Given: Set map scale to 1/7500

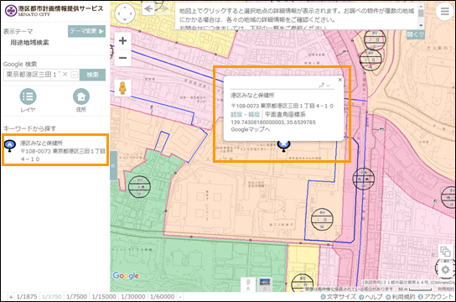Looking at the screenshot, I should coord(77,297).
